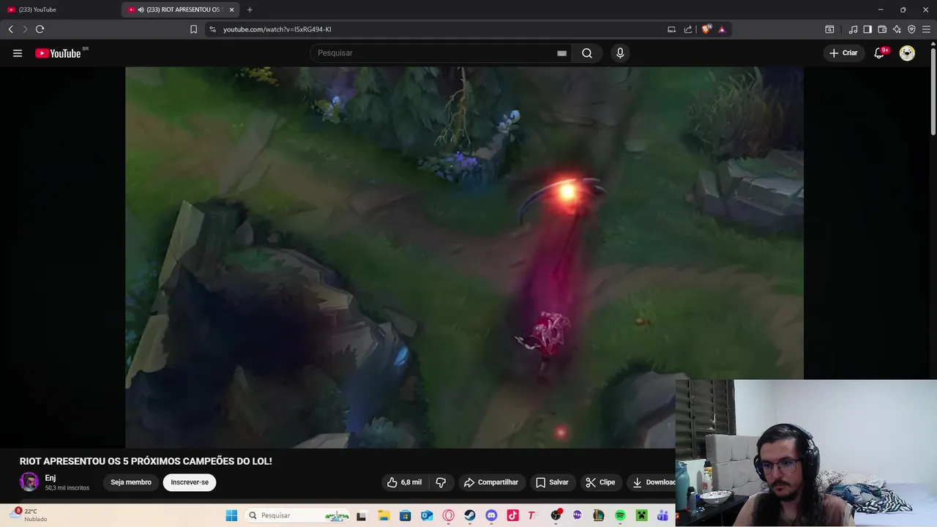Open Microsoft Teams from the taskbar

(x=663, y=515)
